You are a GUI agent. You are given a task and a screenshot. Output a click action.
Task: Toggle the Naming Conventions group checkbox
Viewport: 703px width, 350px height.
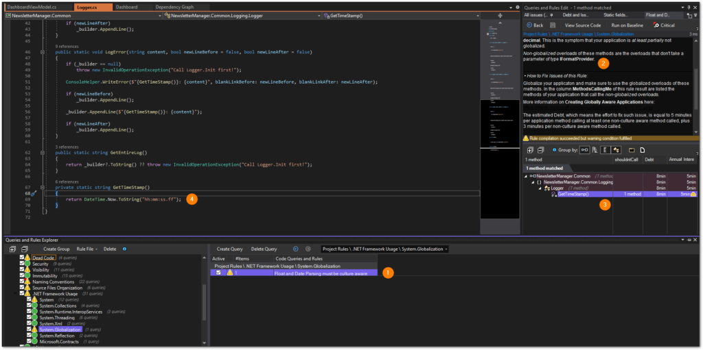click(22, 282)
